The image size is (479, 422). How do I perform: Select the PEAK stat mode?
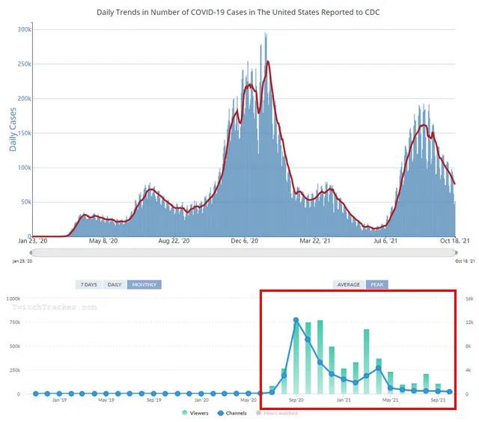coord(376,284)
